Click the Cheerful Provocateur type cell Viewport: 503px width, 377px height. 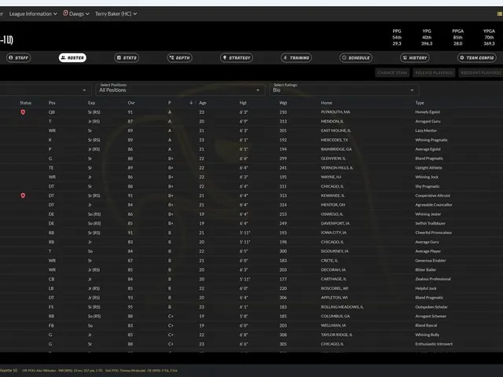(x=433, y=232)
